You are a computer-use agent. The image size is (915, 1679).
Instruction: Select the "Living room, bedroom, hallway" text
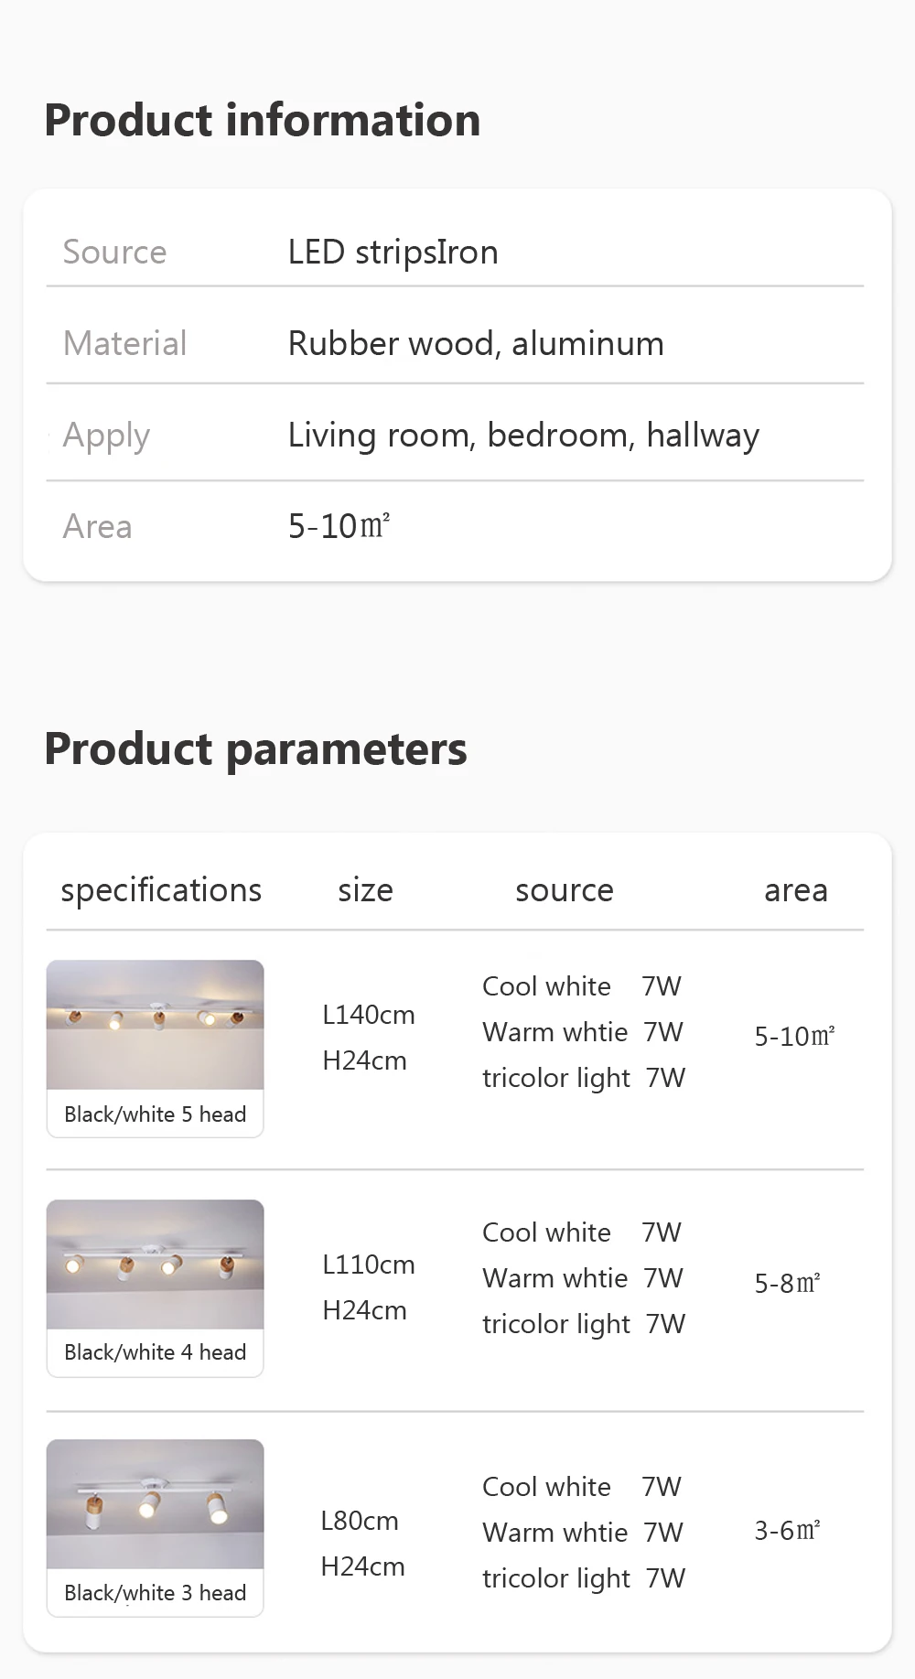[523, 436]
